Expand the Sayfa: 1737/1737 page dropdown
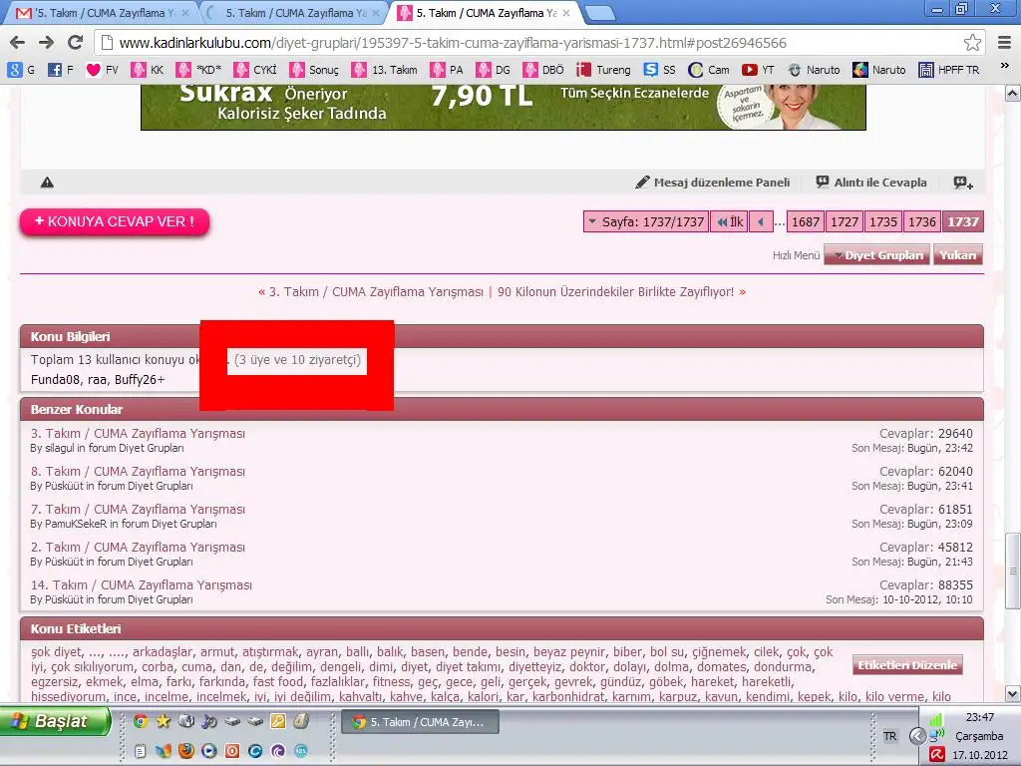Image resolution: width=1021 pixels, height=766 pixels. (x=644, y=222)
